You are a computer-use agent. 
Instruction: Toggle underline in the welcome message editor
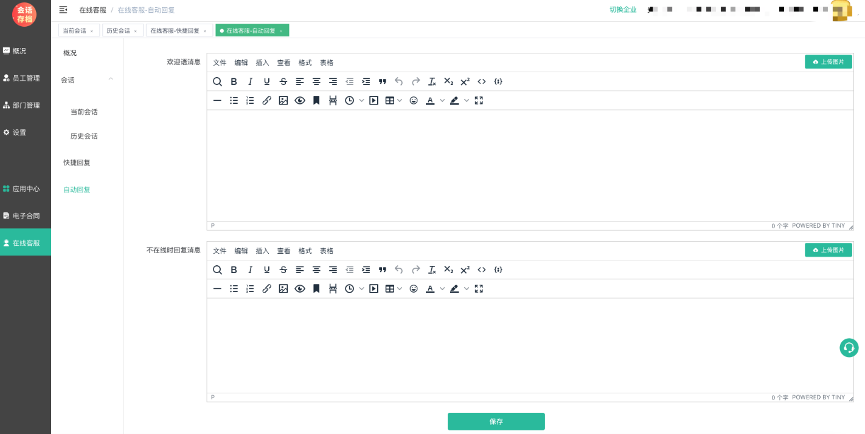[x=266, y=82]
